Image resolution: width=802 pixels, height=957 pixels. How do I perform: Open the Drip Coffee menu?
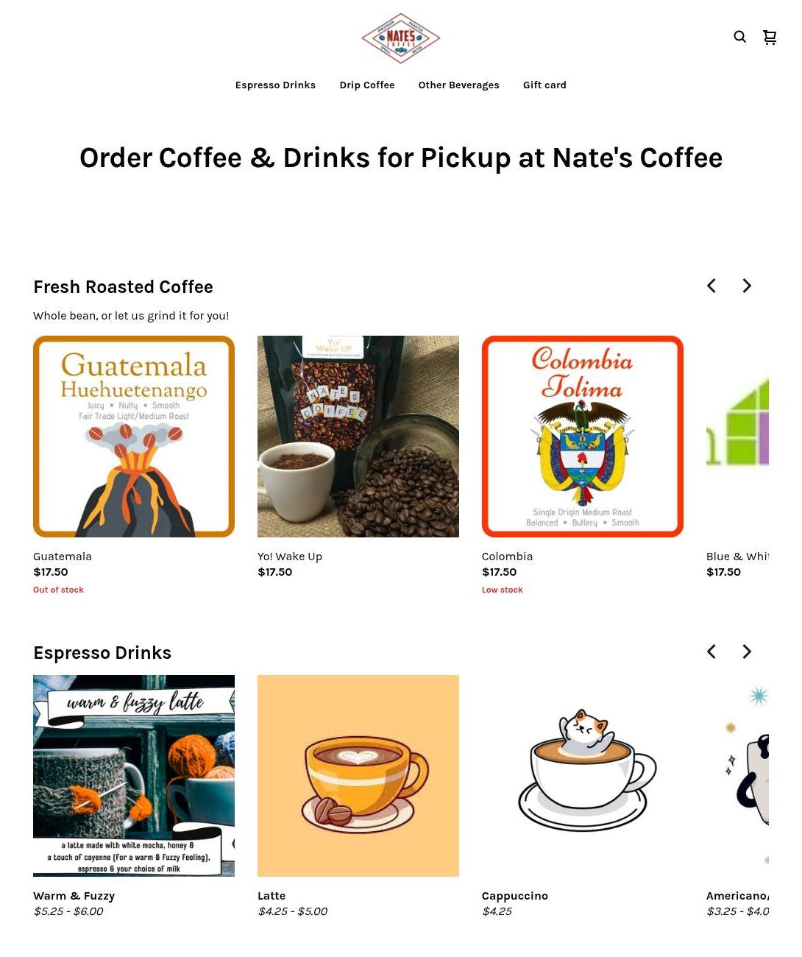tap(367, 85)
